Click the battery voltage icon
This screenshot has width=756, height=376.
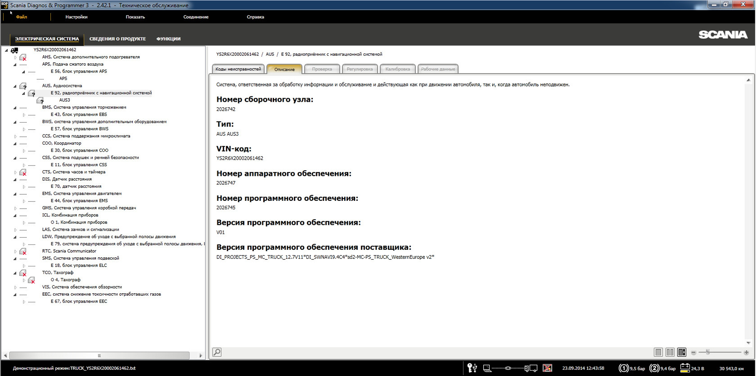click(x=685, y=368)
